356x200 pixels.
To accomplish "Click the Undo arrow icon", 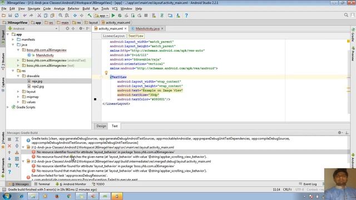I will [x=24, y=16].
